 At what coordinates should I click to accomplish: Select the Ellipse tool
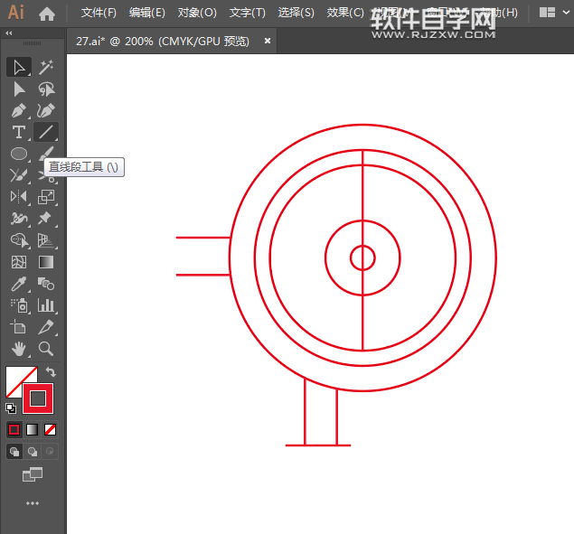coord(18,154)
